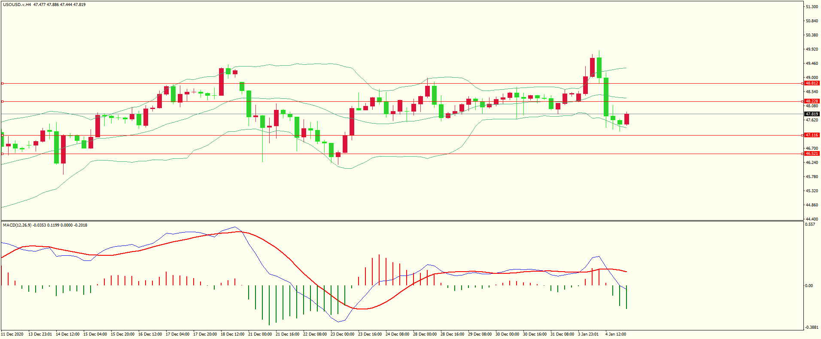Click the 21 Dec 16:00 time label
Image resolution: width=821 pixels, height=339 pixels.
tap(287, 334)
